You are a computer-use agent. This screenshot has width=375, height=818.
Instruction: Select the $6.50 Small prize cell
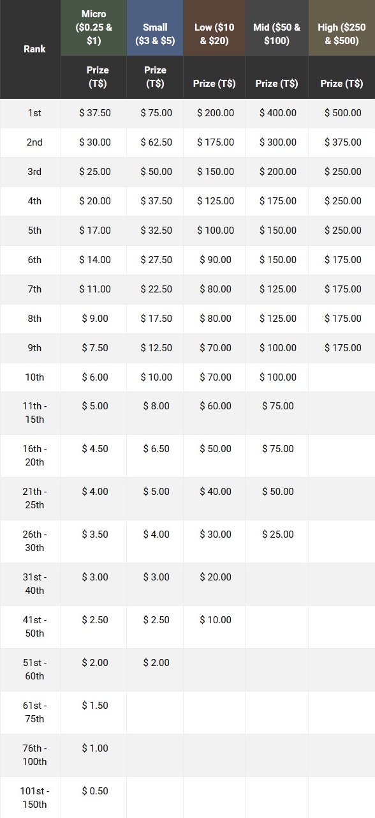(x=155, y=449)
